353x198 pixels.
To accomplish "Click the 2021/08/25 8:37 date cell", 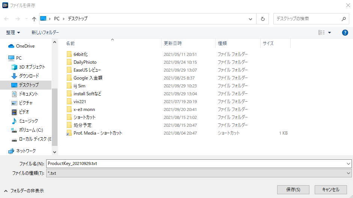I will pyautogui.click(x=179, y=78).
